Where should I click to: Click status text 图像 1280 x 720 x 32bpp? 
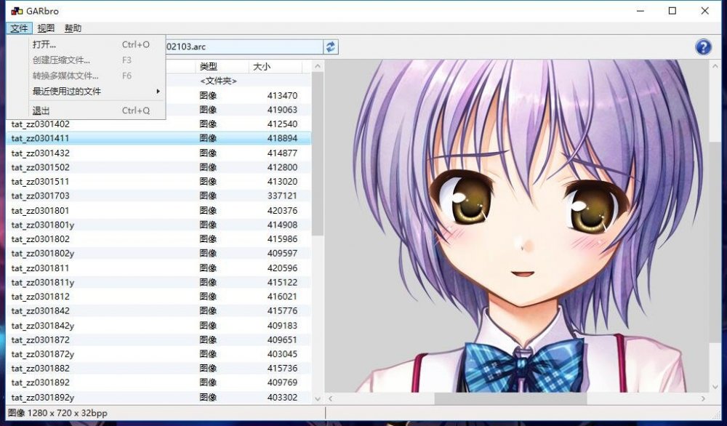(57, 413)
